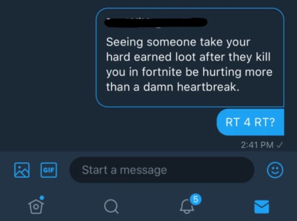Tap the "RT 4 RT?" message bubble
This screenshot has height=221, width=297.
[250, 122]
